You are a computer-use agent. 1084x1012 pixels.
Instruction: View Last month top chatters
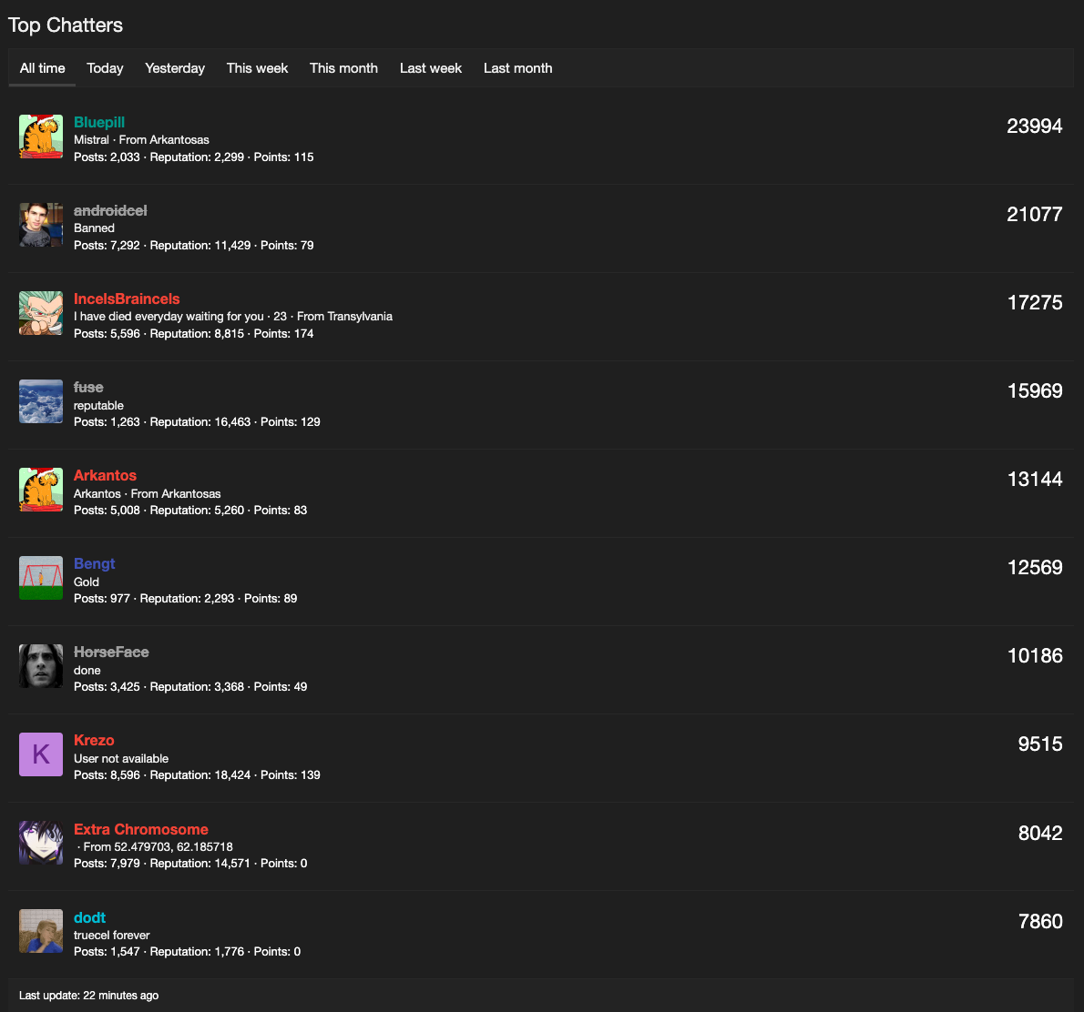(517, 68)
